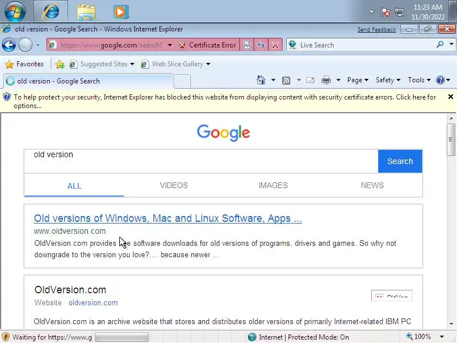Refresh the page with the Refresh icon
Screen dimensions: 457x343
(261, 45)
